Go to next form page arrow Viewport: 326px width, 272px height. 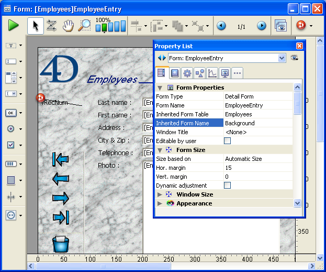coord(261,26)
